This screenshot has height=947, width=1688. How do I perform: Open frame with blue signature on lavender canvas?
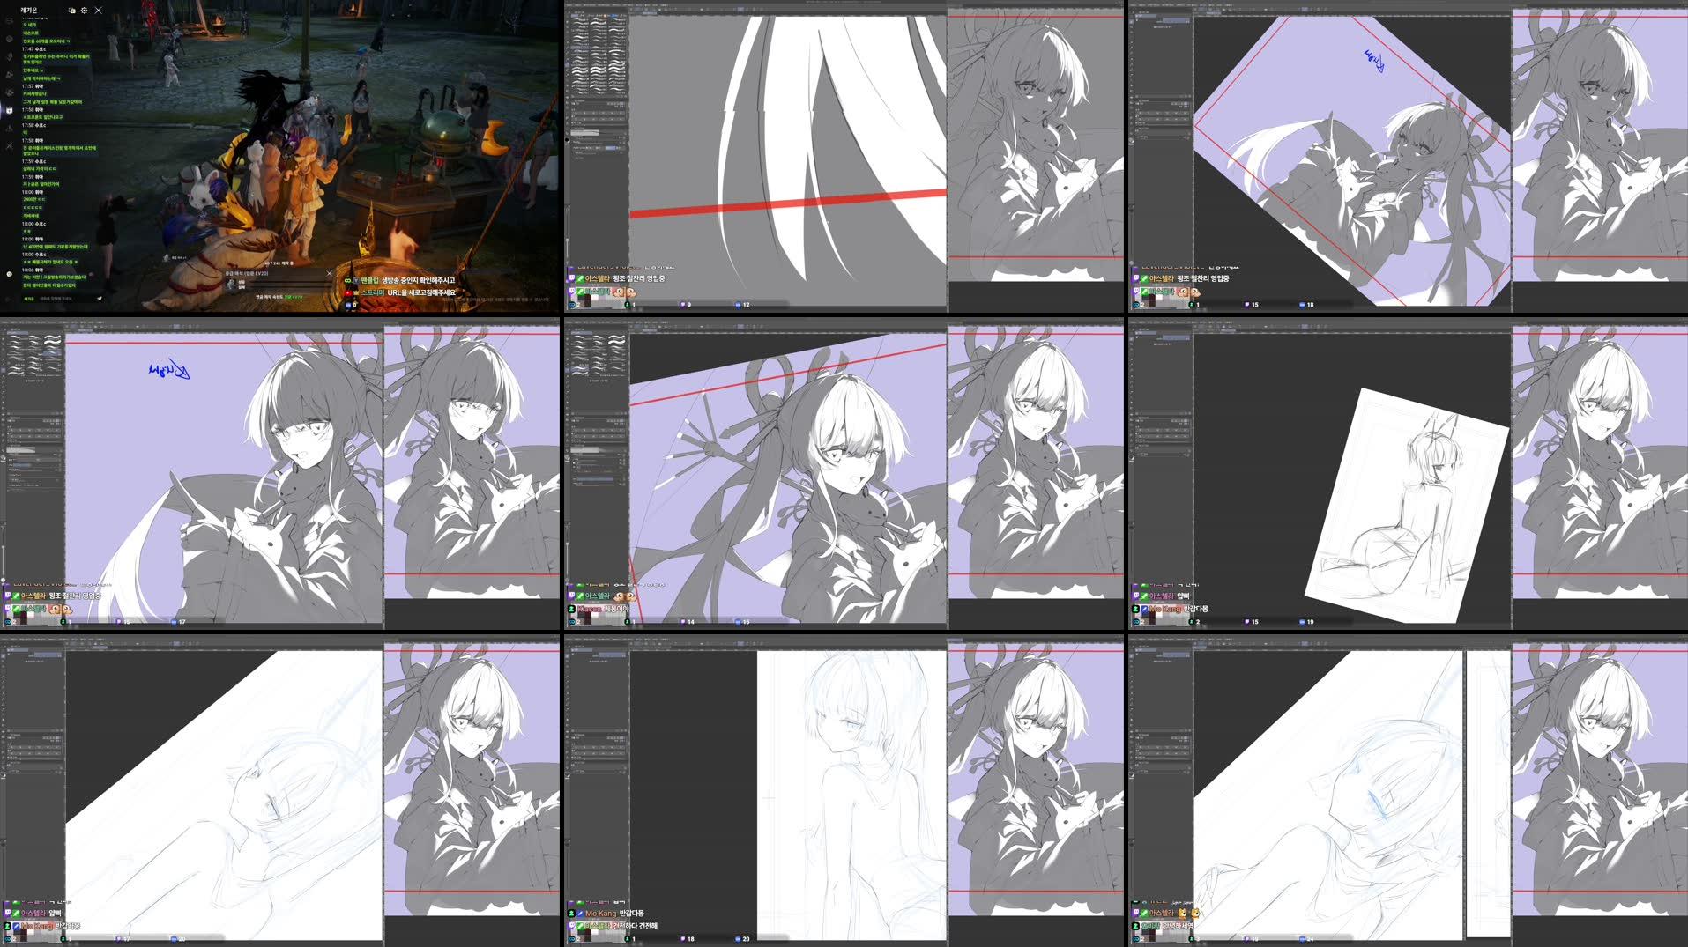[x=280, y=474]
